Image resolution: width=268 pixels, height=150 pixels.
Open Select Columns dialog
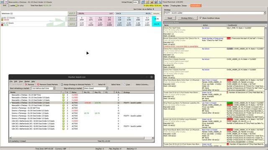click(x=142, y=84)
